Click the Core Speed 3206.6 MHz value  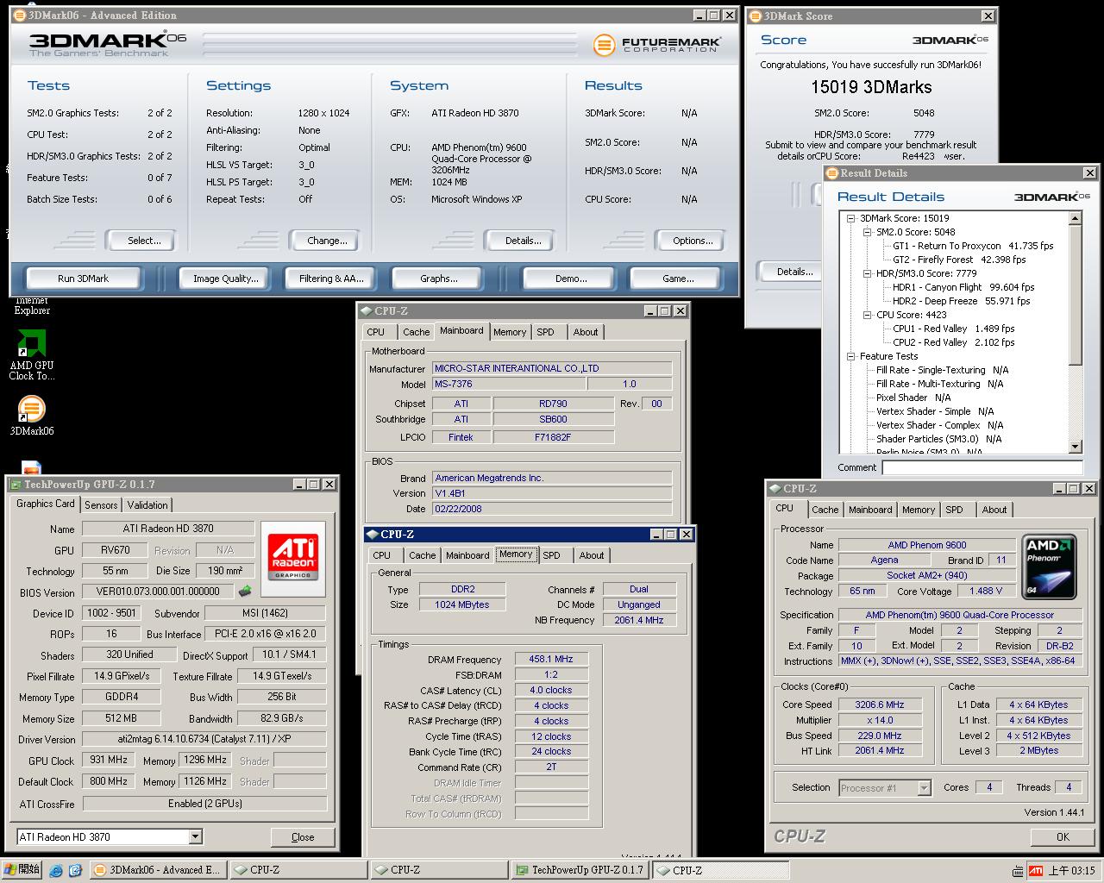pyautogui.click(x=880, y=705)
